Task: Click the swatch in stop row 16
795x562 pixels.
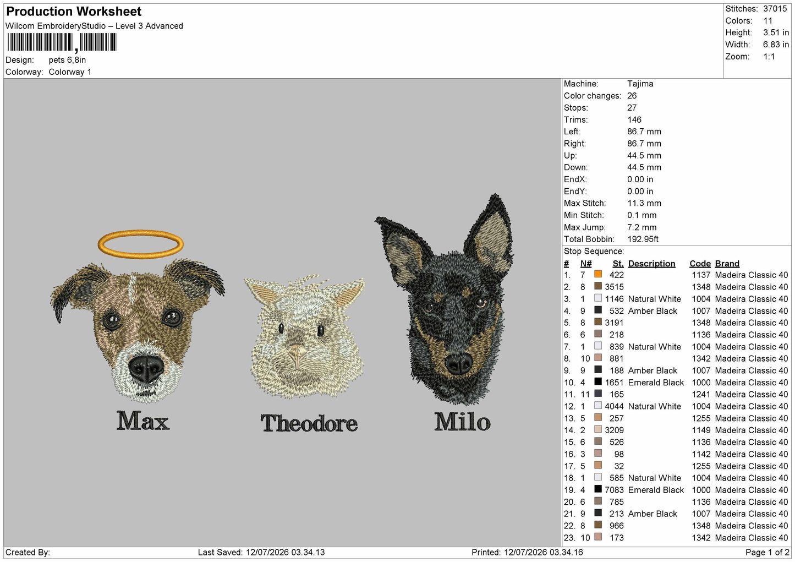Action: 598,453
